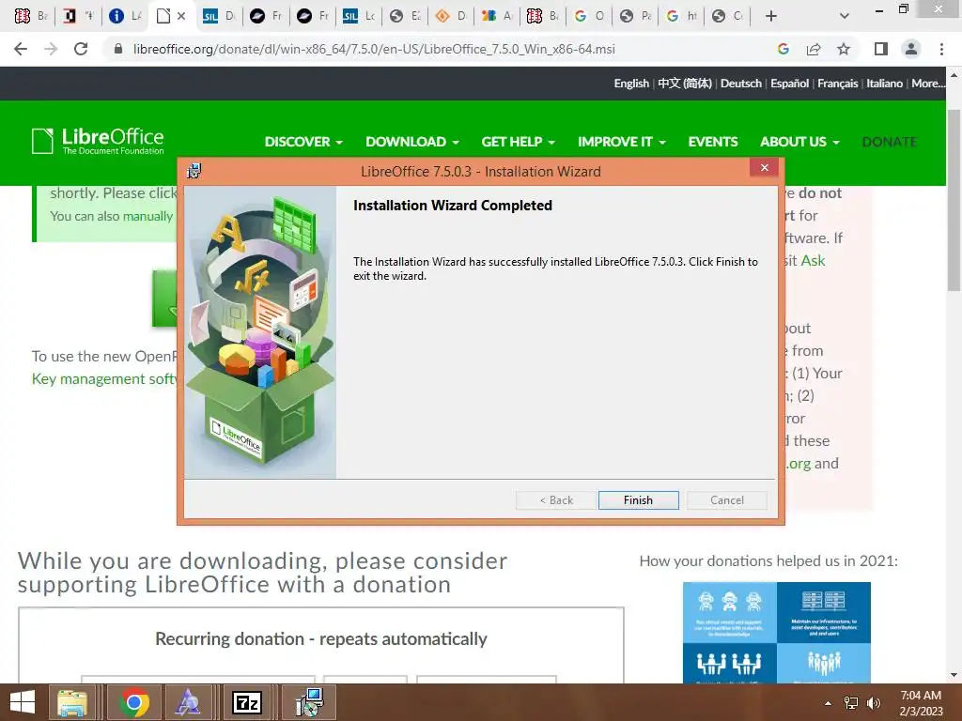Open the 7-Zip taskbar icon
This screenshot has width=962, height=721.
pyautogui.click(x=247, y=702)
